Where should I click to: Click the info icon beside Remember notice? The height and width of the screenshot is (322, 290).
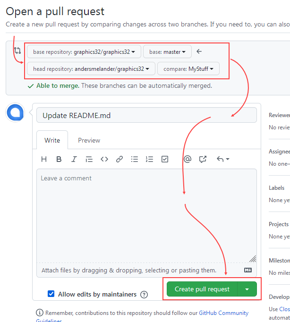40,313
